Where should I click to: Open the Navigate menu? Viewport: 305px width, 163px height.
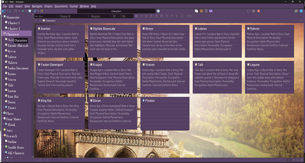coord(37,7)
